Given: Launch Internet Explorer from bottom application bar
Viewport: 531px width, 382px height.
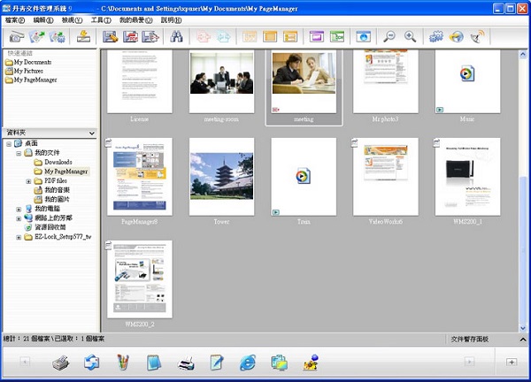Looking at the screenshot, I should pyautogui.click(x=248, y=363).
